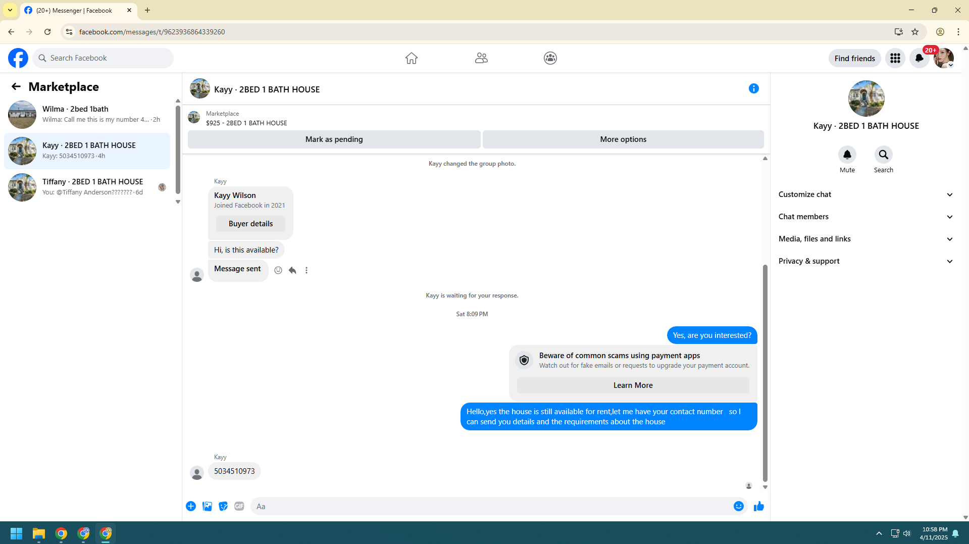Open more actions plus icon in composer
Screen dimensions: 969x544
191,506
